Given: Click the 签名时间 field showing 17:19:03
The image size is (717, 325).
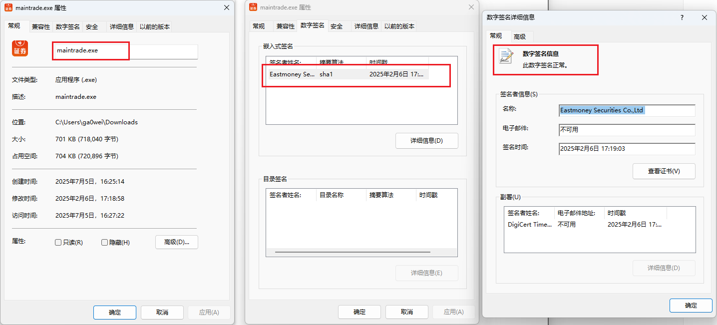Looking at the screenshot, I should [627, 149].
